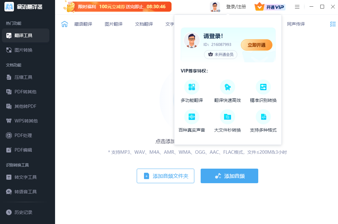The image size is (338, 224).
Task: Click the 多功能翻译 feature icon
Action: [x=192, y=87]
